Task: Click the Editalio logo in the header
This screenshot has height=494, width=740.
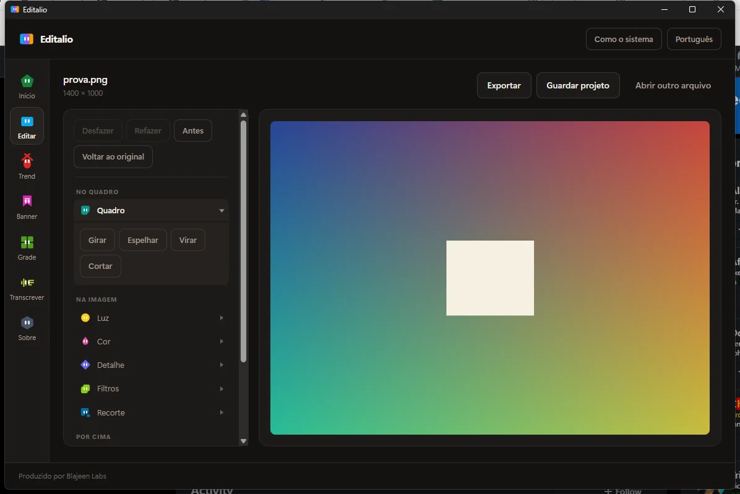Action: click(x=27, y=39)
